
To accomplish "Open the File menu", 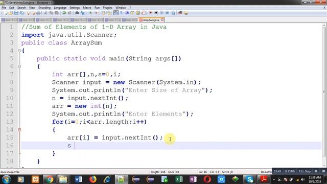I will 4,8.
